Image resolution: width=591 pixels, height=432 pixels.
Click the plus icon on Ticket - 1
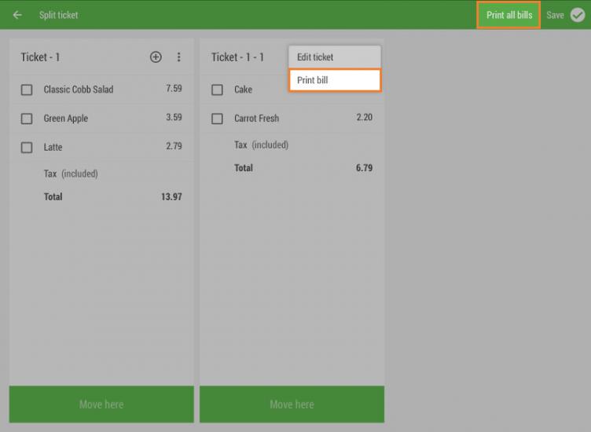pos(156,57)
